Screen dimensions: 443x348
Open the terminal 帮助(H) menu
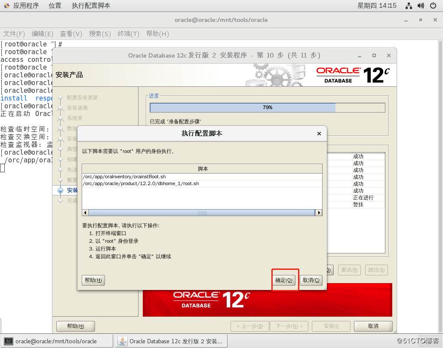click(x=157, y=34)
